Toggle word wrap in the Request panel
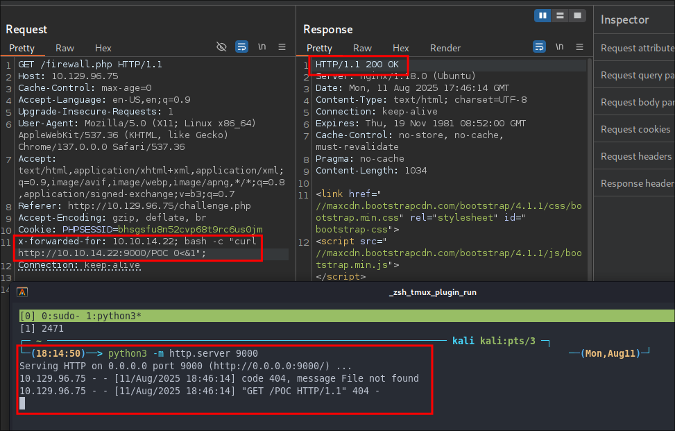 tap(241, 47)
